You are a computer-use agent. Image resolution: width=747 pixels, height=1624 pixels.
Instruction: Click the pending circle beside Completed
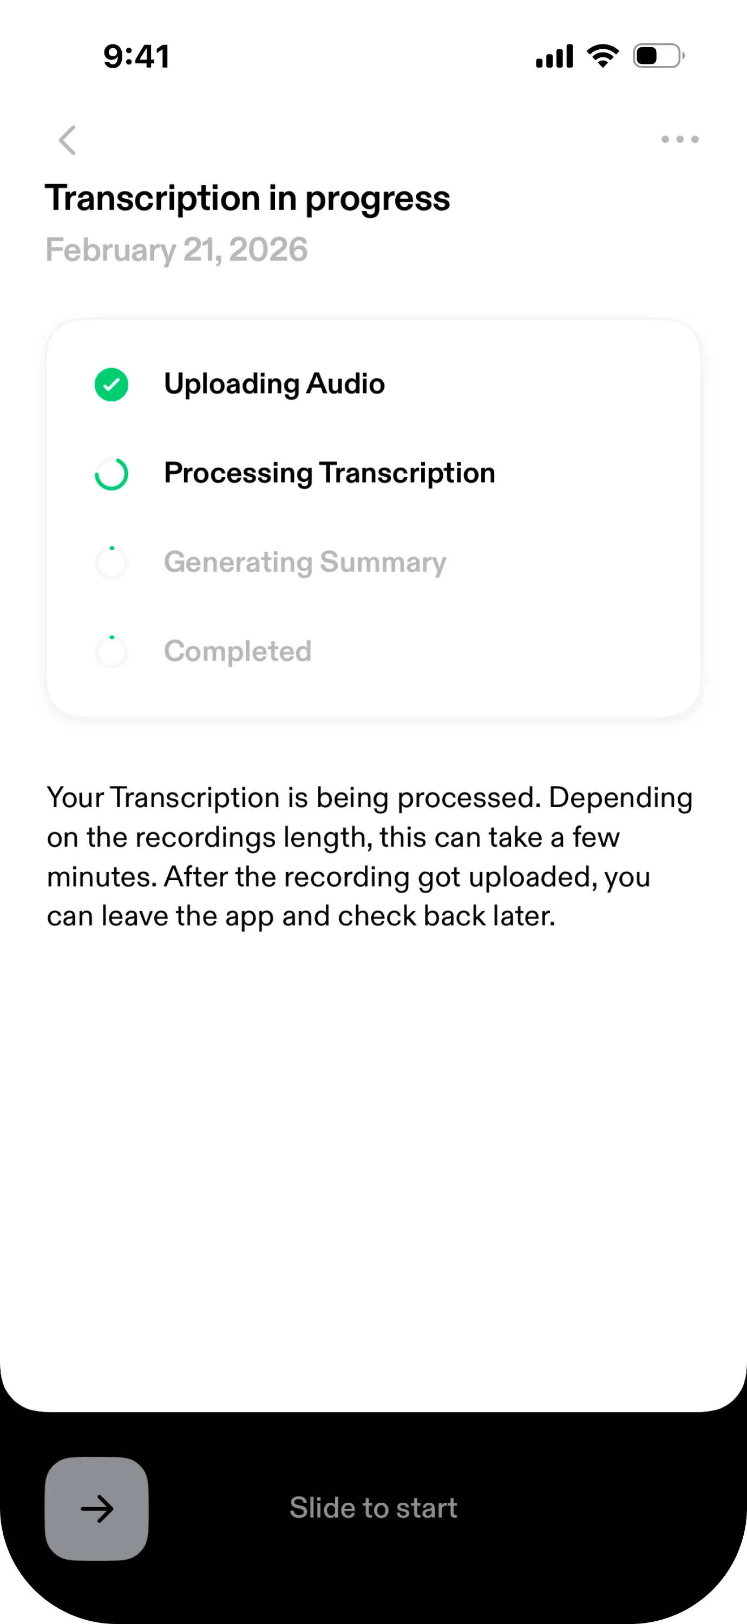point(112,652)
